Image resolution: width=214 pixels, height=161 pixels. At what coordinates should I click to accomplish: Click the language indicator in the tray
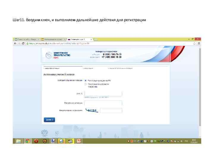186,141
